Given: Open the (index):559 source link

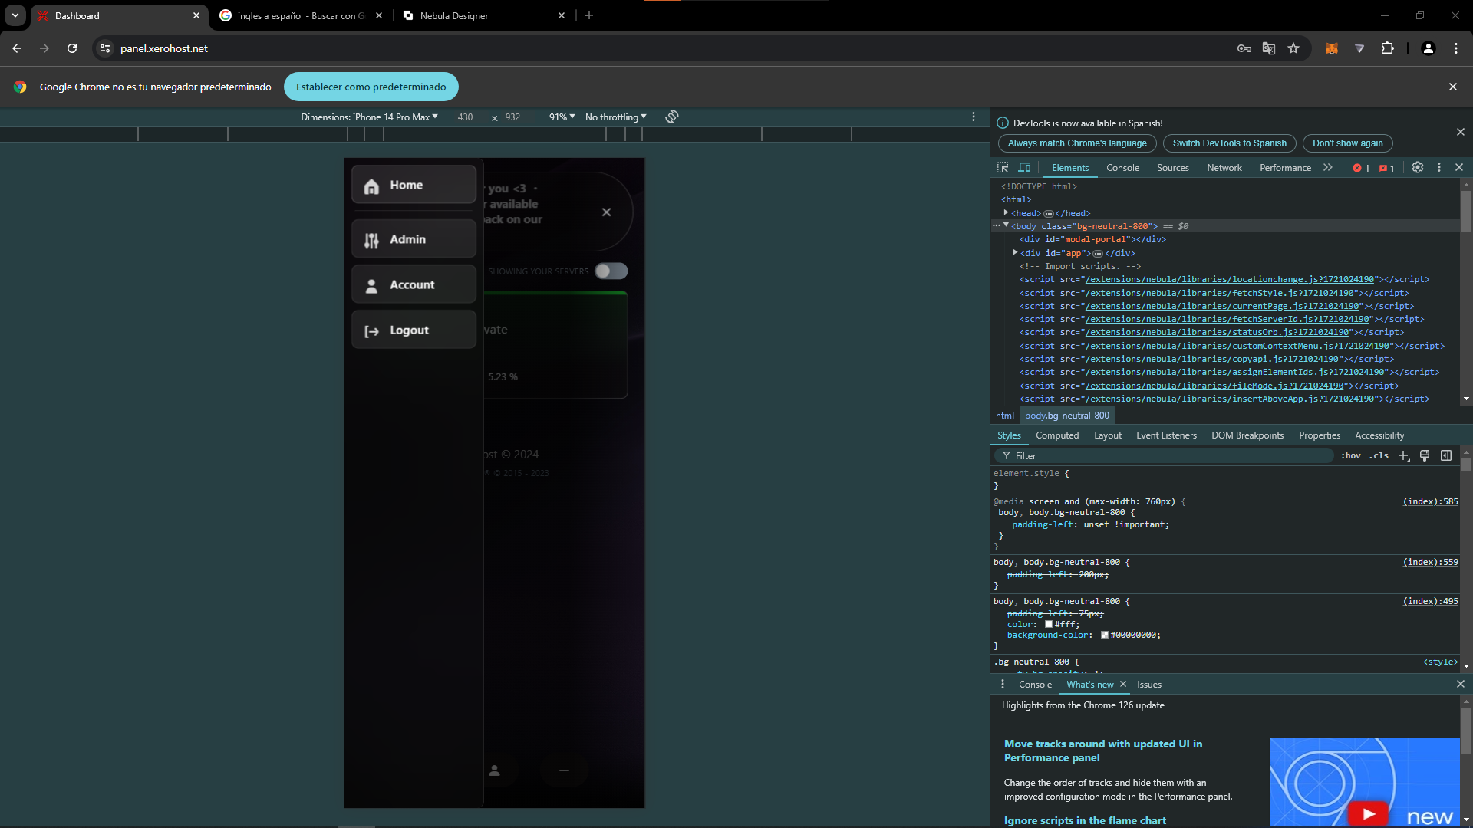Looking at the screenshot, I should [x=1430, y=562].
